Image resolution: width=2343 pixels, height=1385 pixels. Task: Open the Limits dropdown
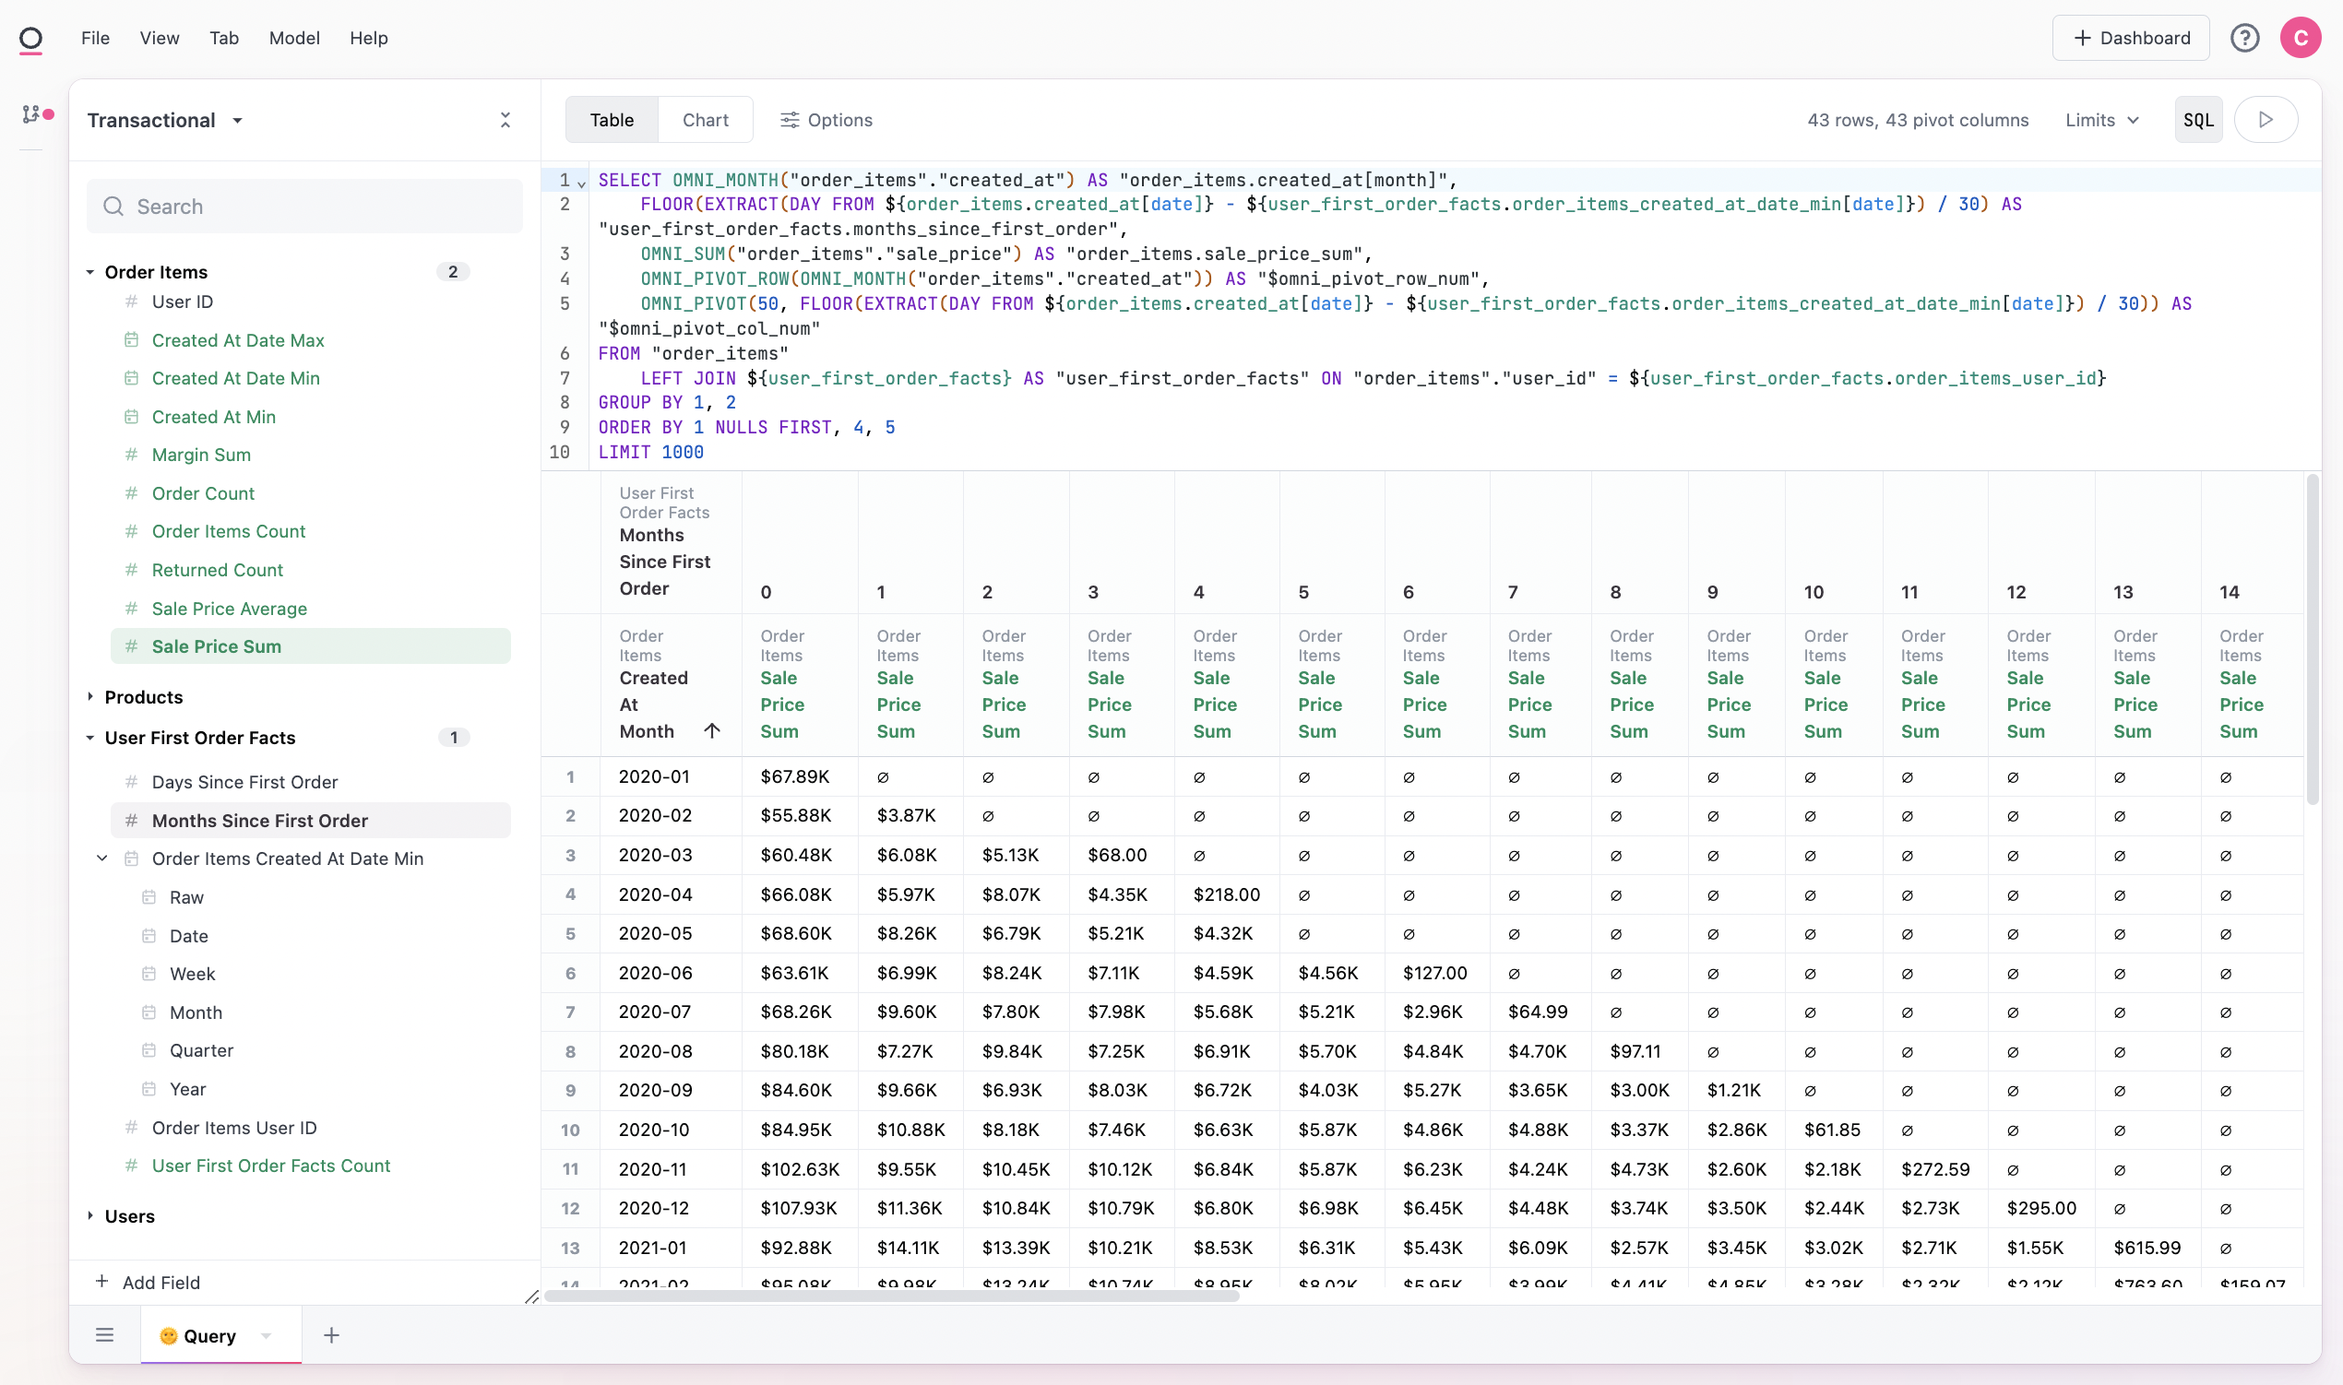[x=2102, y=120]
